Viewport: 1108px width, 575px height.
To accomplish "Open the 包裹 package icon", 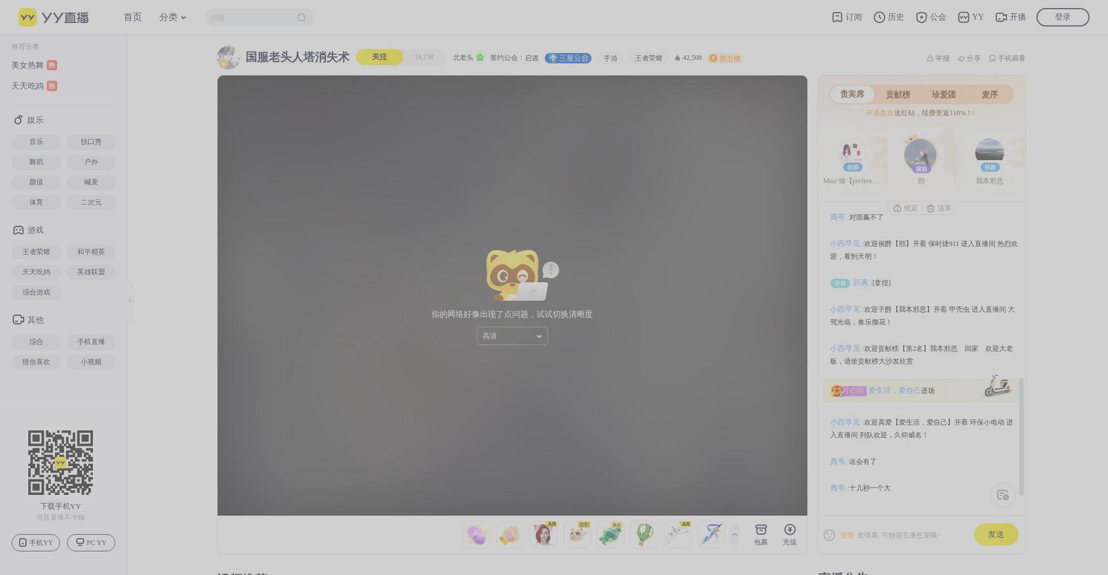I will [x=761, y=535].
